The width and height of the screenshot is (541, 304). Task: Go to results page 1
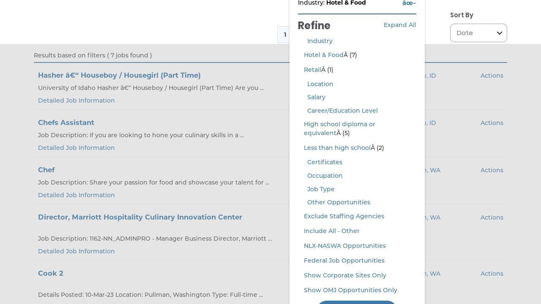(284, 35)
